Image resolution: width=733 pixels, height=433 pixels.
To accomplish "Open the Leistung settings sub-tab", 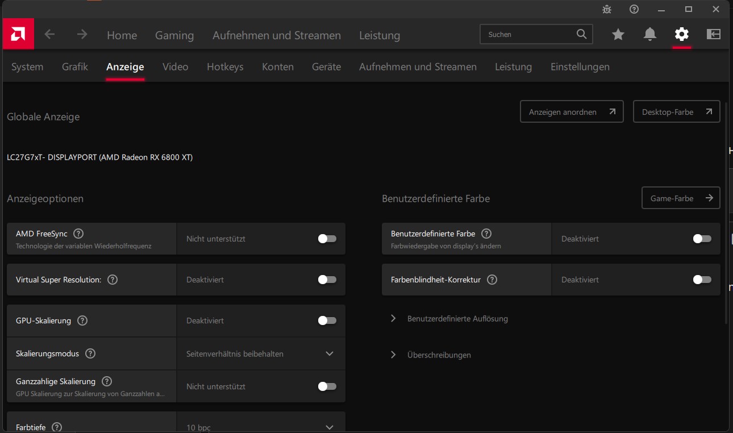I will point(514,66).
